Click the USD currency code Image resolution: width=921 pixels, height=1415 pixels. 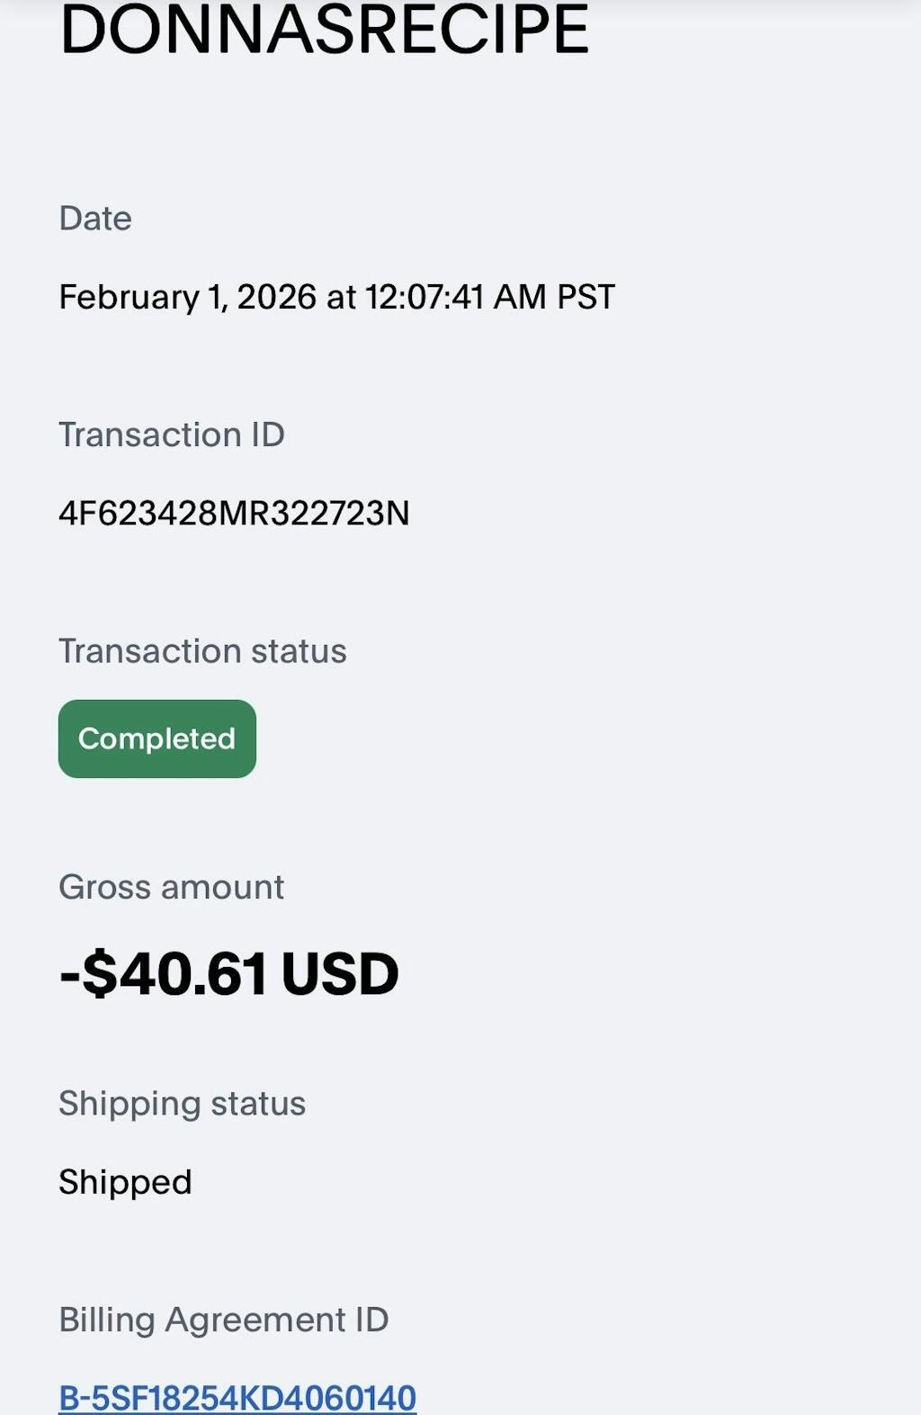point(339,974)
